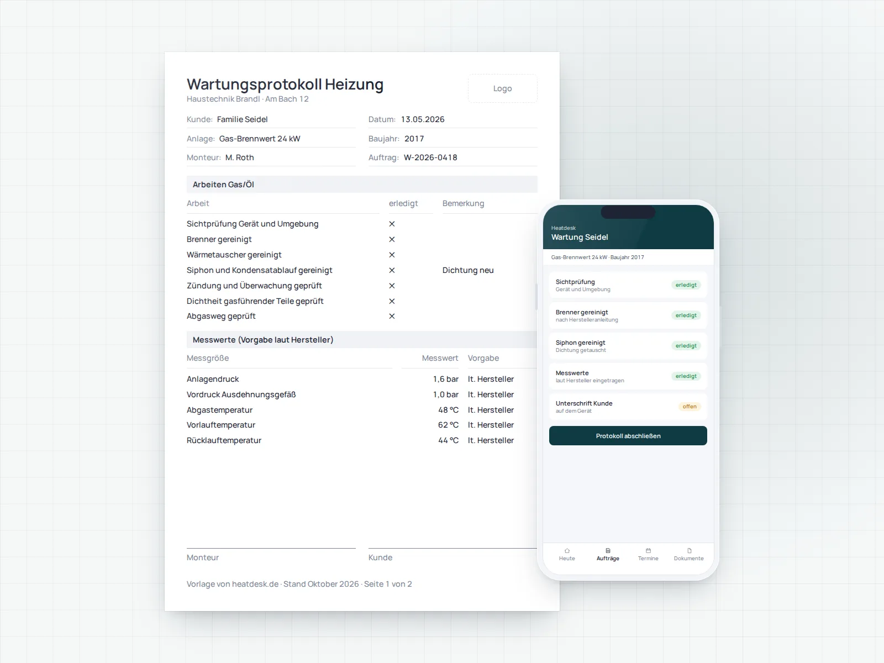Click the Kunde field Familie Seidel
The width and height of the screenshot is (884, 663).
coord(271,119)
